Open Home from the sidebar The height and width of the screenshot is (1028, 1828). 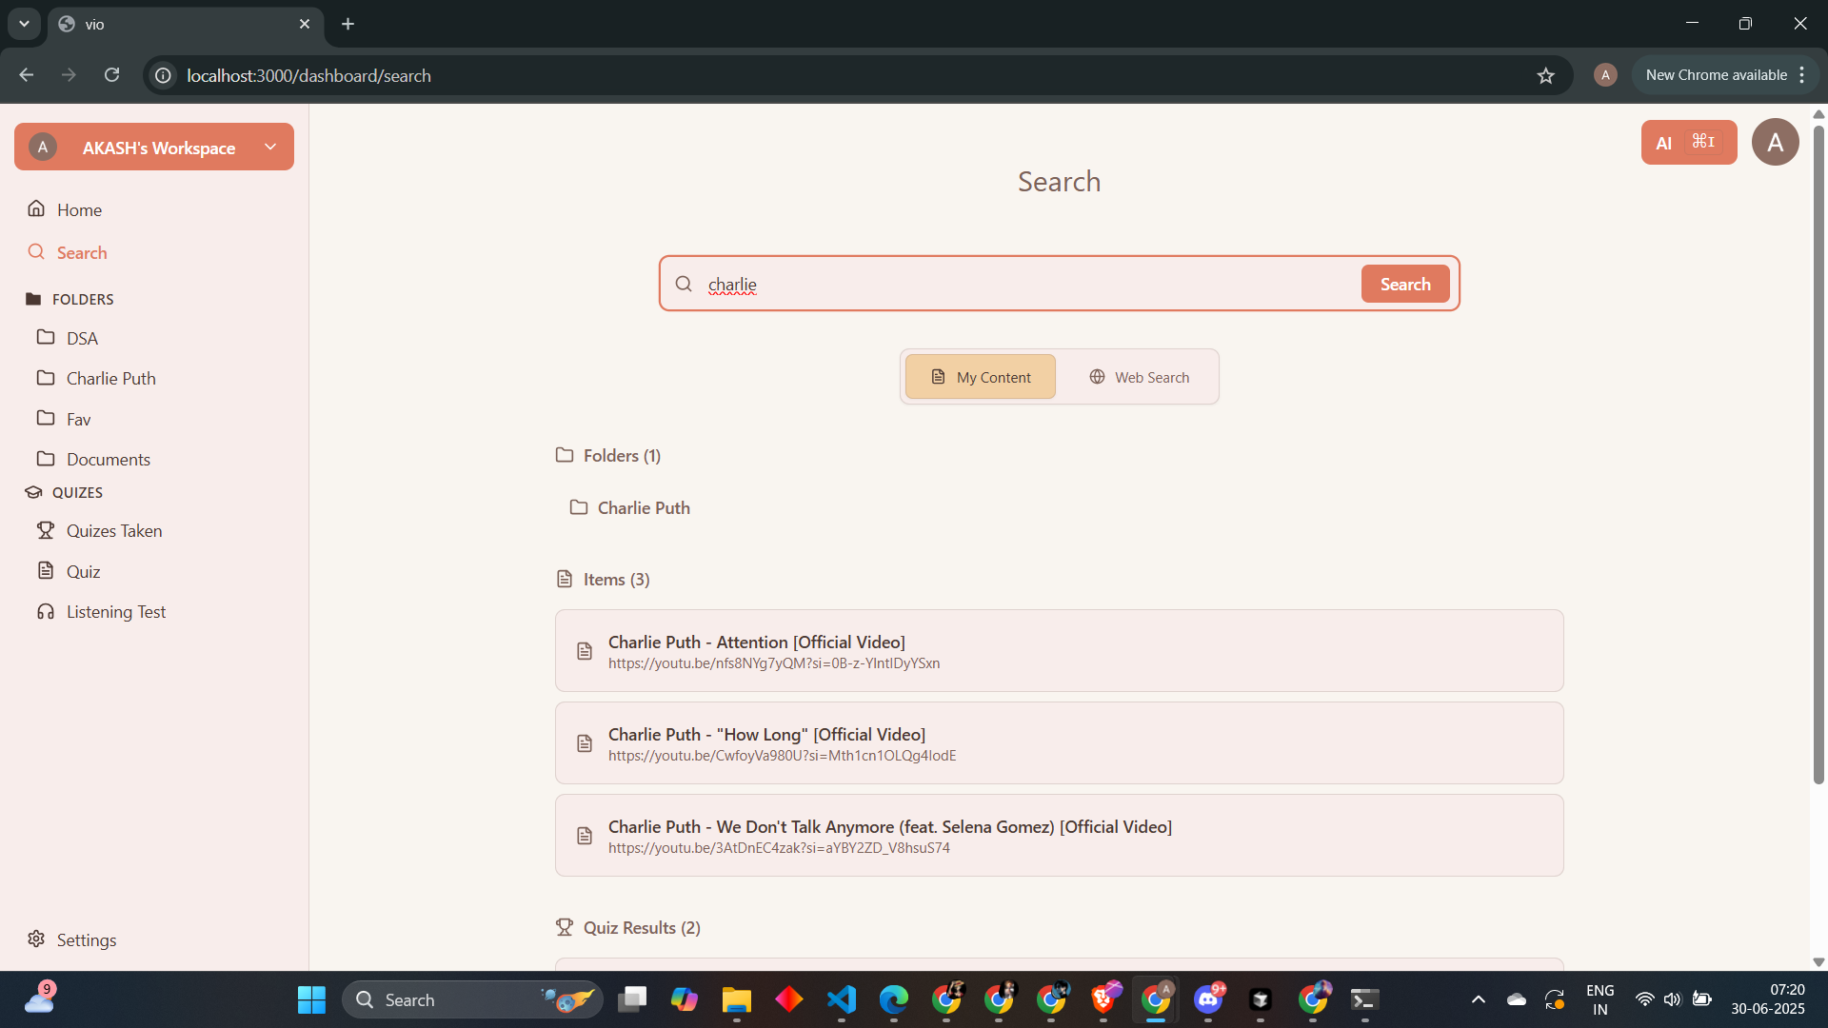[78, 209]
